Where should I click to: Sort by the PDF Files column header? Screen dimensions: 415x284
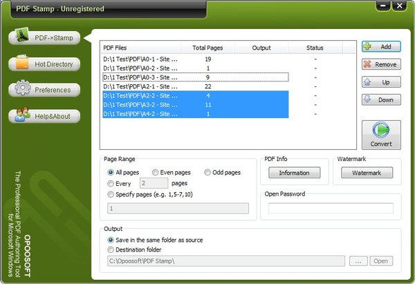[140, 48]
